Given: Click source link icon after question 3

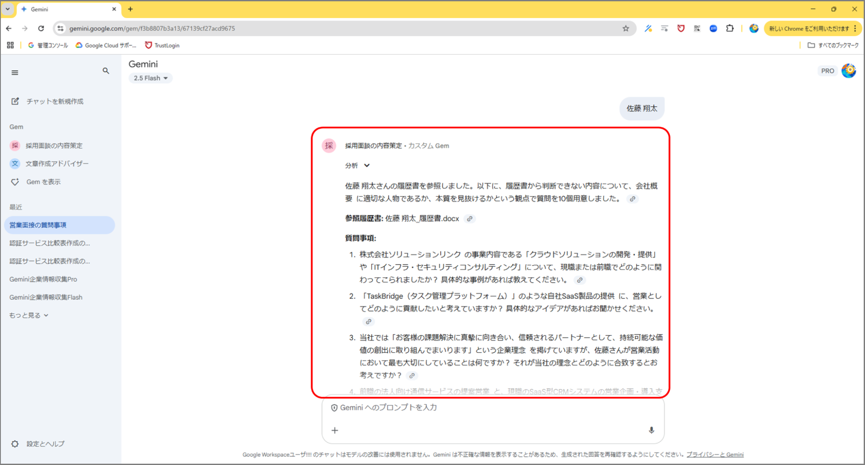Looking at the screenshot, I should (412, 376).
